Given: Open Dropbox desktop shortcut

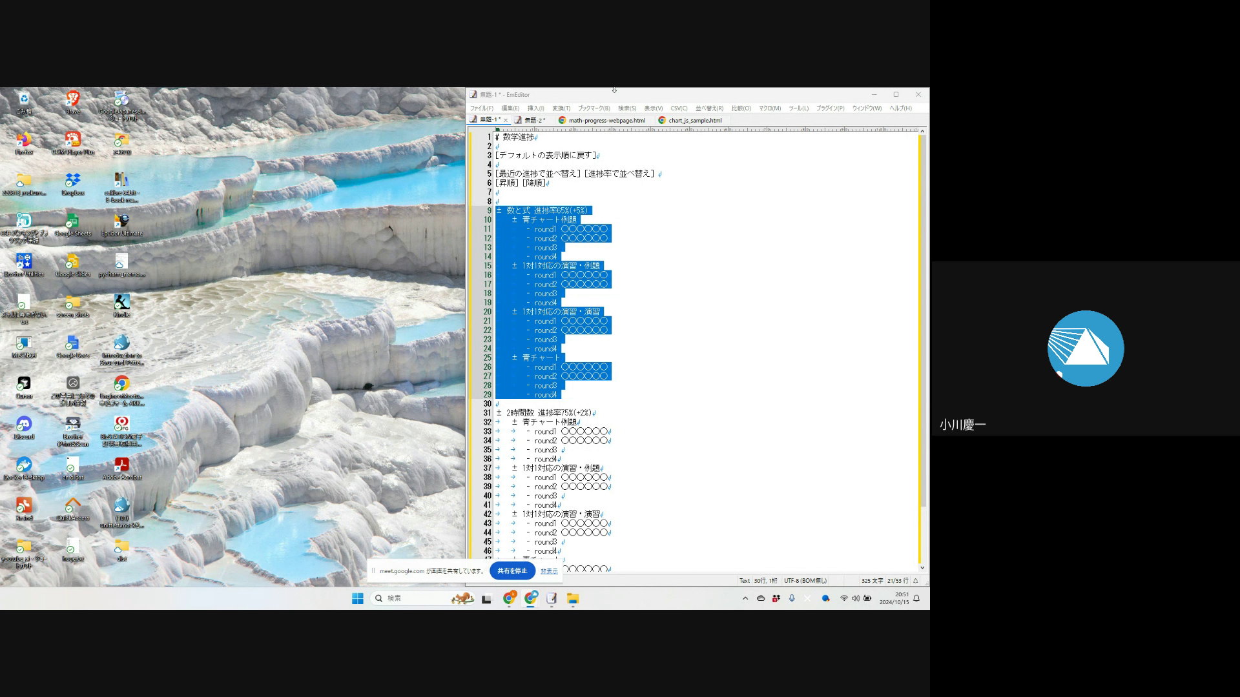Looking at the screenshot, I should click(x=72, y=181).
